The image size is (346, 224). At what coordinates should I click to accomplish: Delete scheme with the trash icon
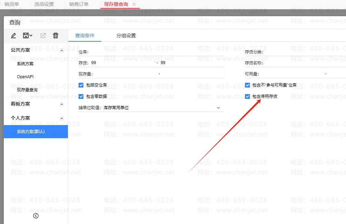pos(55,35)
